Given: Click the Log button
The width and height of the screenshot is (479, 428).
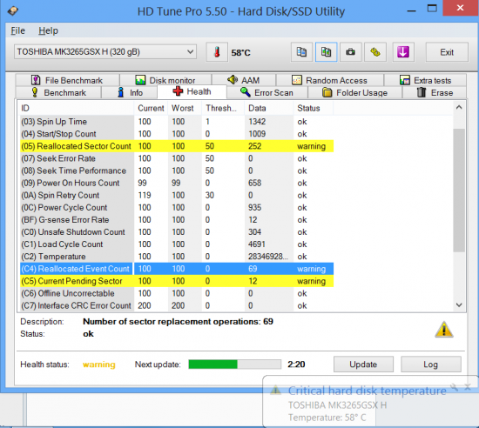Looking at the screenshot, I should click(431, 364).
